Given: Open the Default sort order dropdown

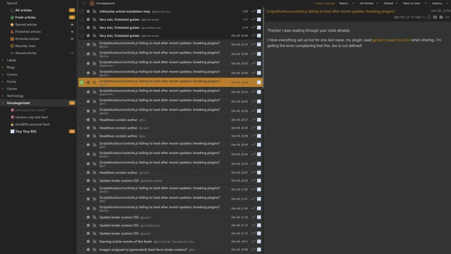Looking at the screenshot, I should 390,3.
